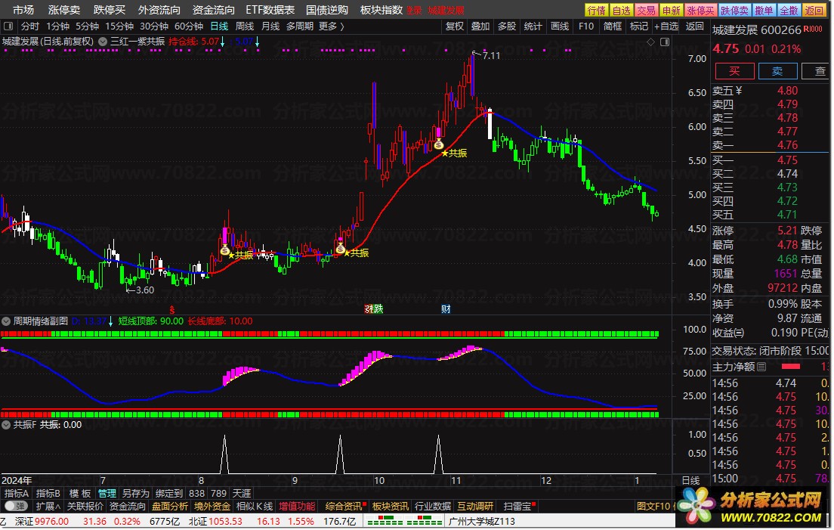Select the 指标B tab
Image resolution: width=834 pixels, height=530 pixels.
[48, 493]
